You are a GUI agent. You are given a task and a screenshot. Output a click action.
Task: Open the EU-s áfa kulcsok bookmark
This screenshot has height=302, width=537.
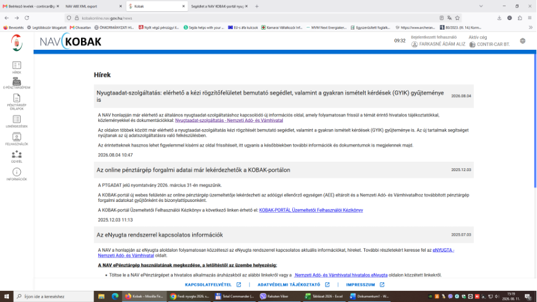(x=243, y=27)
